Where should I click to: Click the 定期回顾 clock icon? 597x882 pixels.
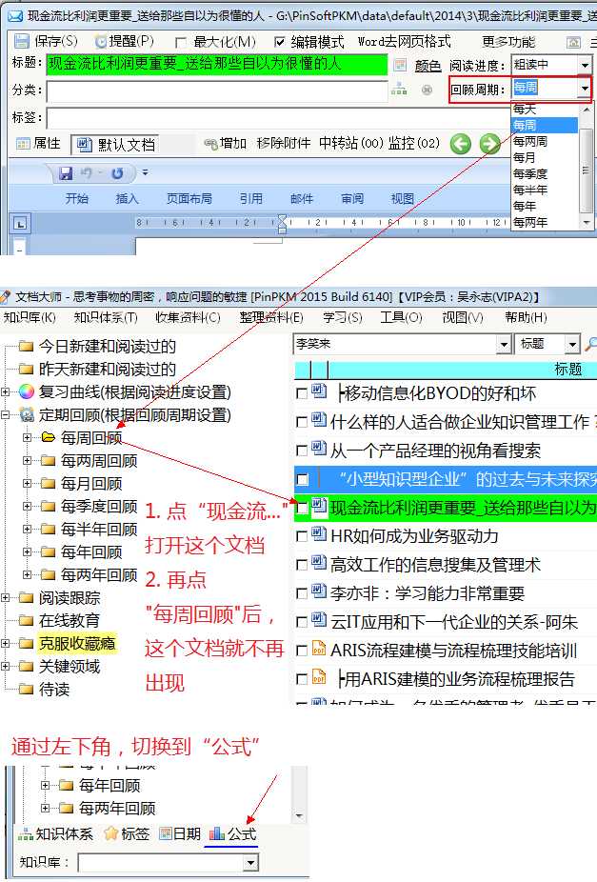point(27,414)
